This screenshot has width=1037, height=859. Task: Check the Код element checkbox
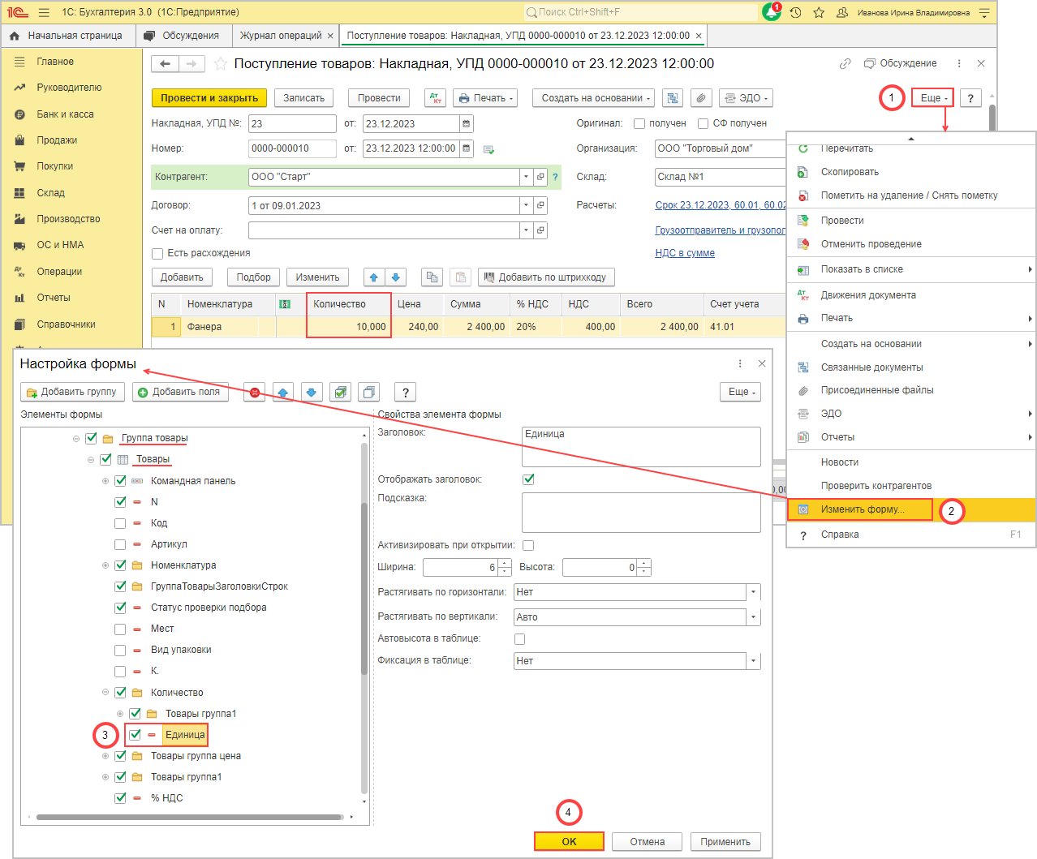120,523
